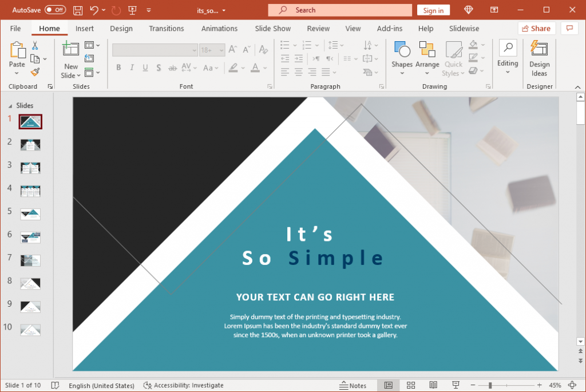Apply strikethrough to text
586x392 pixels.
click(x=172, y=68)
